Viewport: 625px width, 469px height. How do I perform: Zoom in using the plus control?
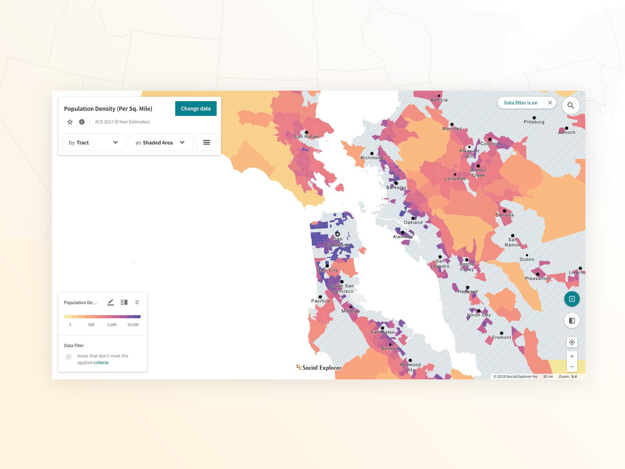click(572, 356)
